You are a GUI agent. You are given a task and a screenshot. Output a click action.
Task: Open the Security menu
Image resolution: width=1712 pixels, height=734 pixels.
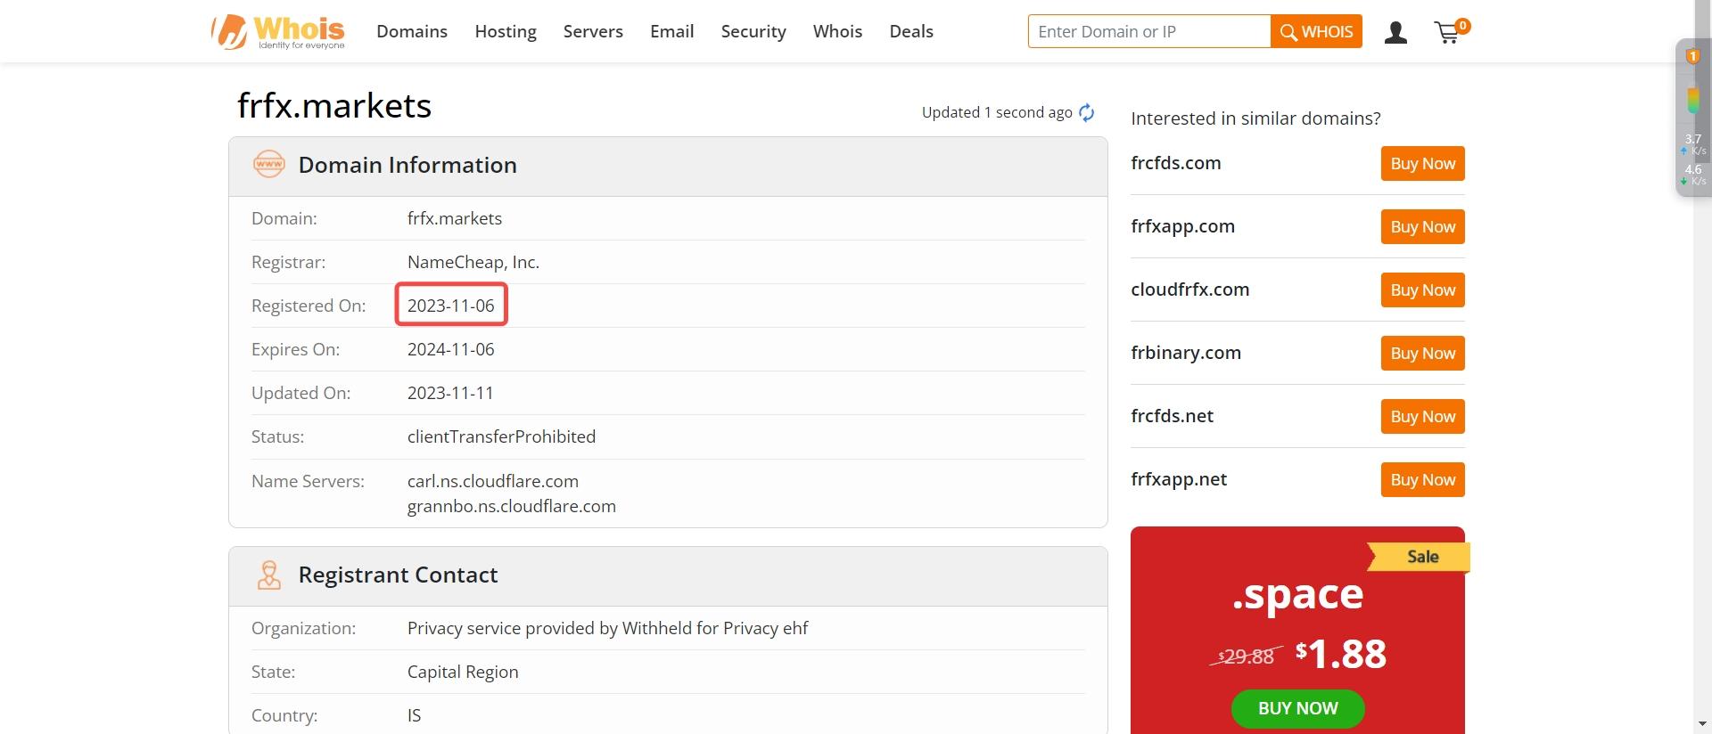coord(753,32)
